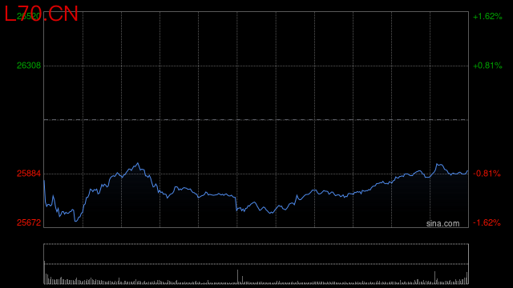Select the -1.62% percent axis label
513x288 pixels.
tap(487, 222)
